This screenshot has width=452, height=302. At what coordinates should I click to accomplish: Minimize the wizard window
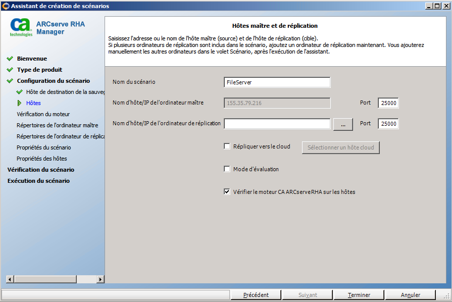[x=429, y=6]
